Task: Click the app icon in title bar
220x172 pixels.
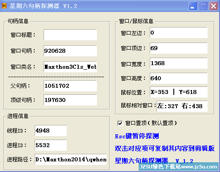Action: (4, 6)
